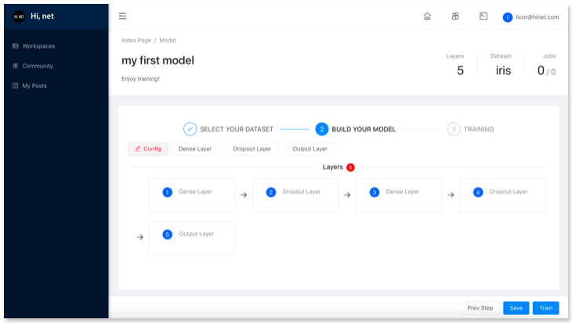Go back with Prev Step button
The width and height of the screenshot is (572, 323).
pyautogui.click(x=480, y=308)
